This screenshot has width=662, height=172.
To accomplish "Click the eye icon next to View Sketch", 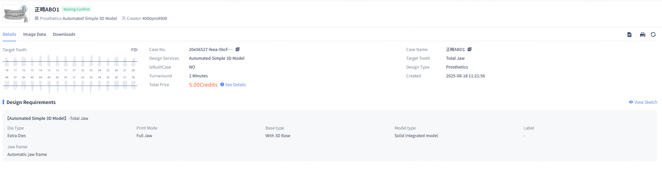I will click(631, 102).
